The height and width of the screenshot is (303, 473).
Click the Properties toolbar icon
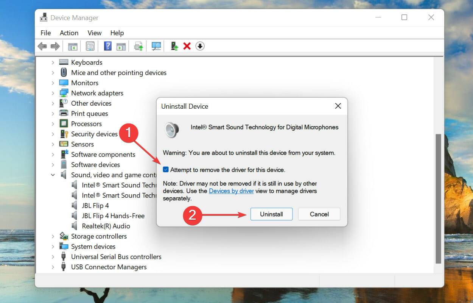(90, 46)
